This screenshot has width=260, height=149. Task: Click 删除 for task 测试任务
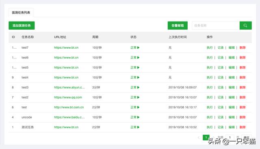tap(243, 127)
